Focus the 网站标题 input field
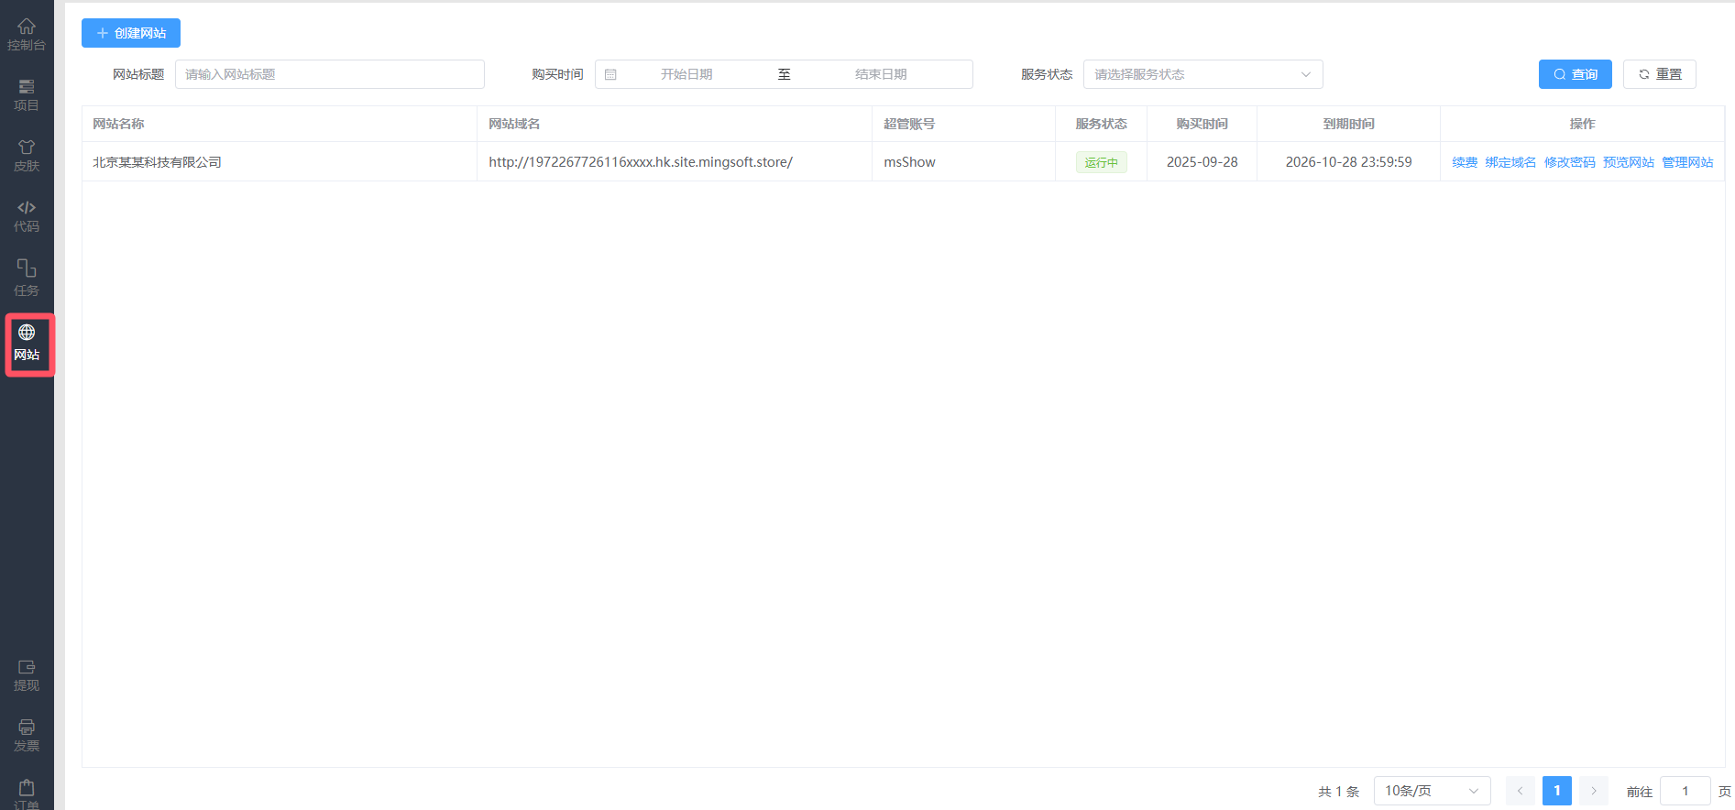The width and height of the screenshot is (1735, 810). [x=329, y=74]
